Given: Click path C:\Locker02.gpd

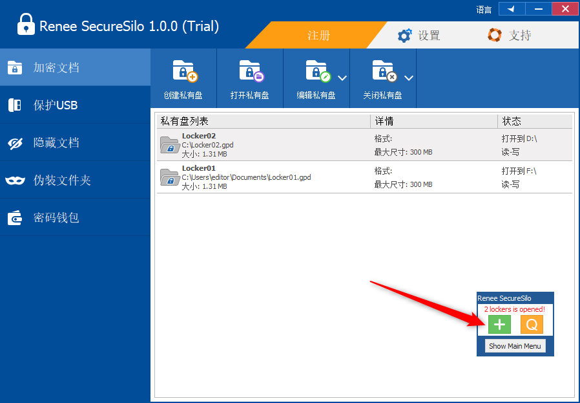Looking at the screenshot, I should click(207, 145).
